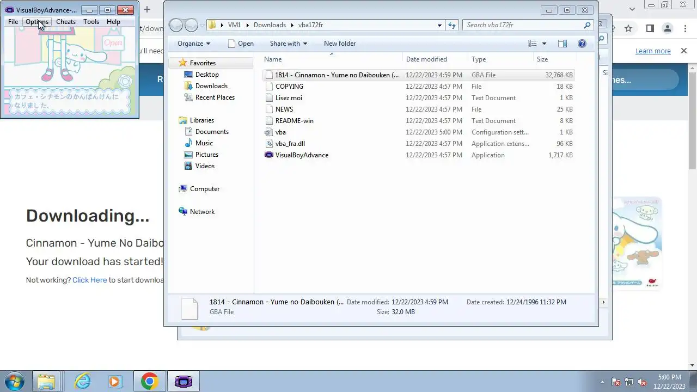Open the change view options dropdown arrow
This screenshot has height=392, width=697.
544,44
